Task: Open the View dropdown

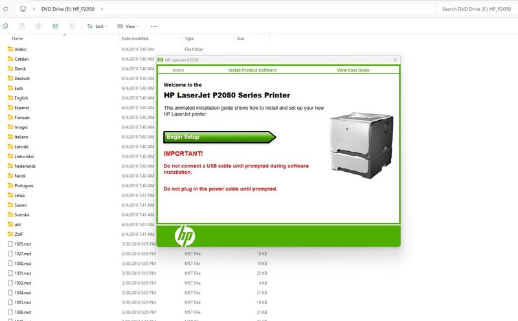Action: click(x=128, y=26)
